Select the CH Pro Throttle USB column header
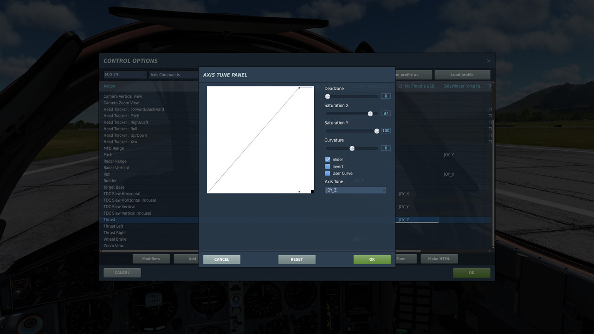 417,86
